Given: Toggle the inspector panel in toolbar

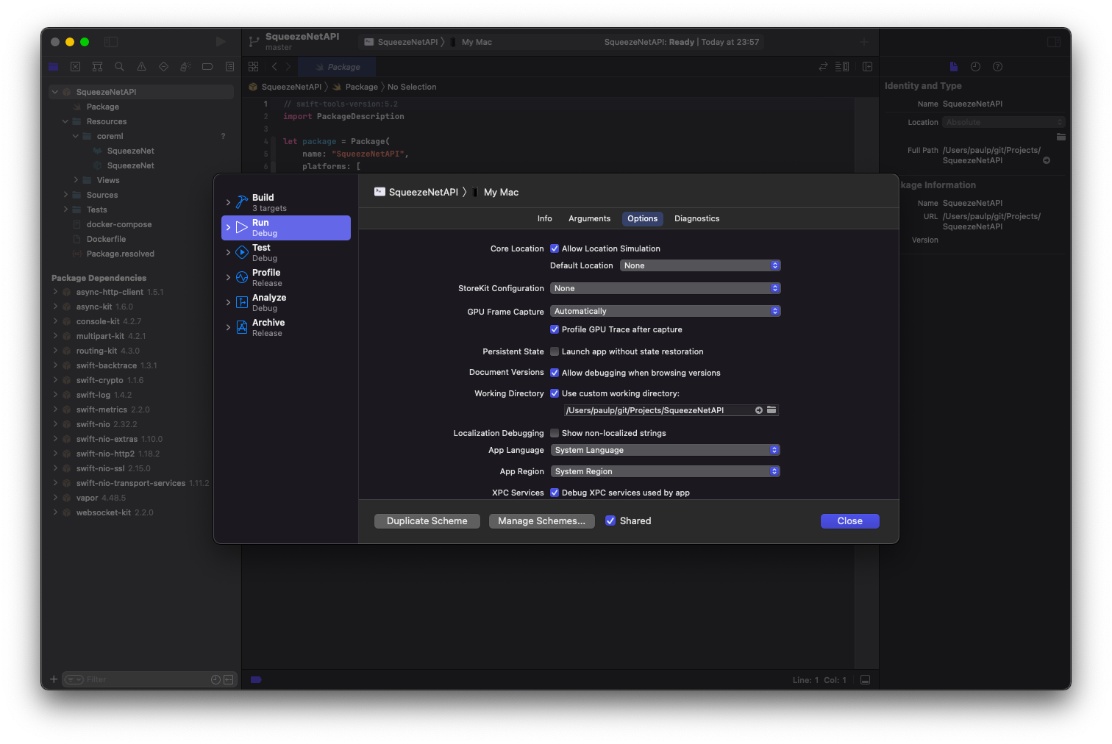Looking at the screenshot, I should [x=1054, y=42].
